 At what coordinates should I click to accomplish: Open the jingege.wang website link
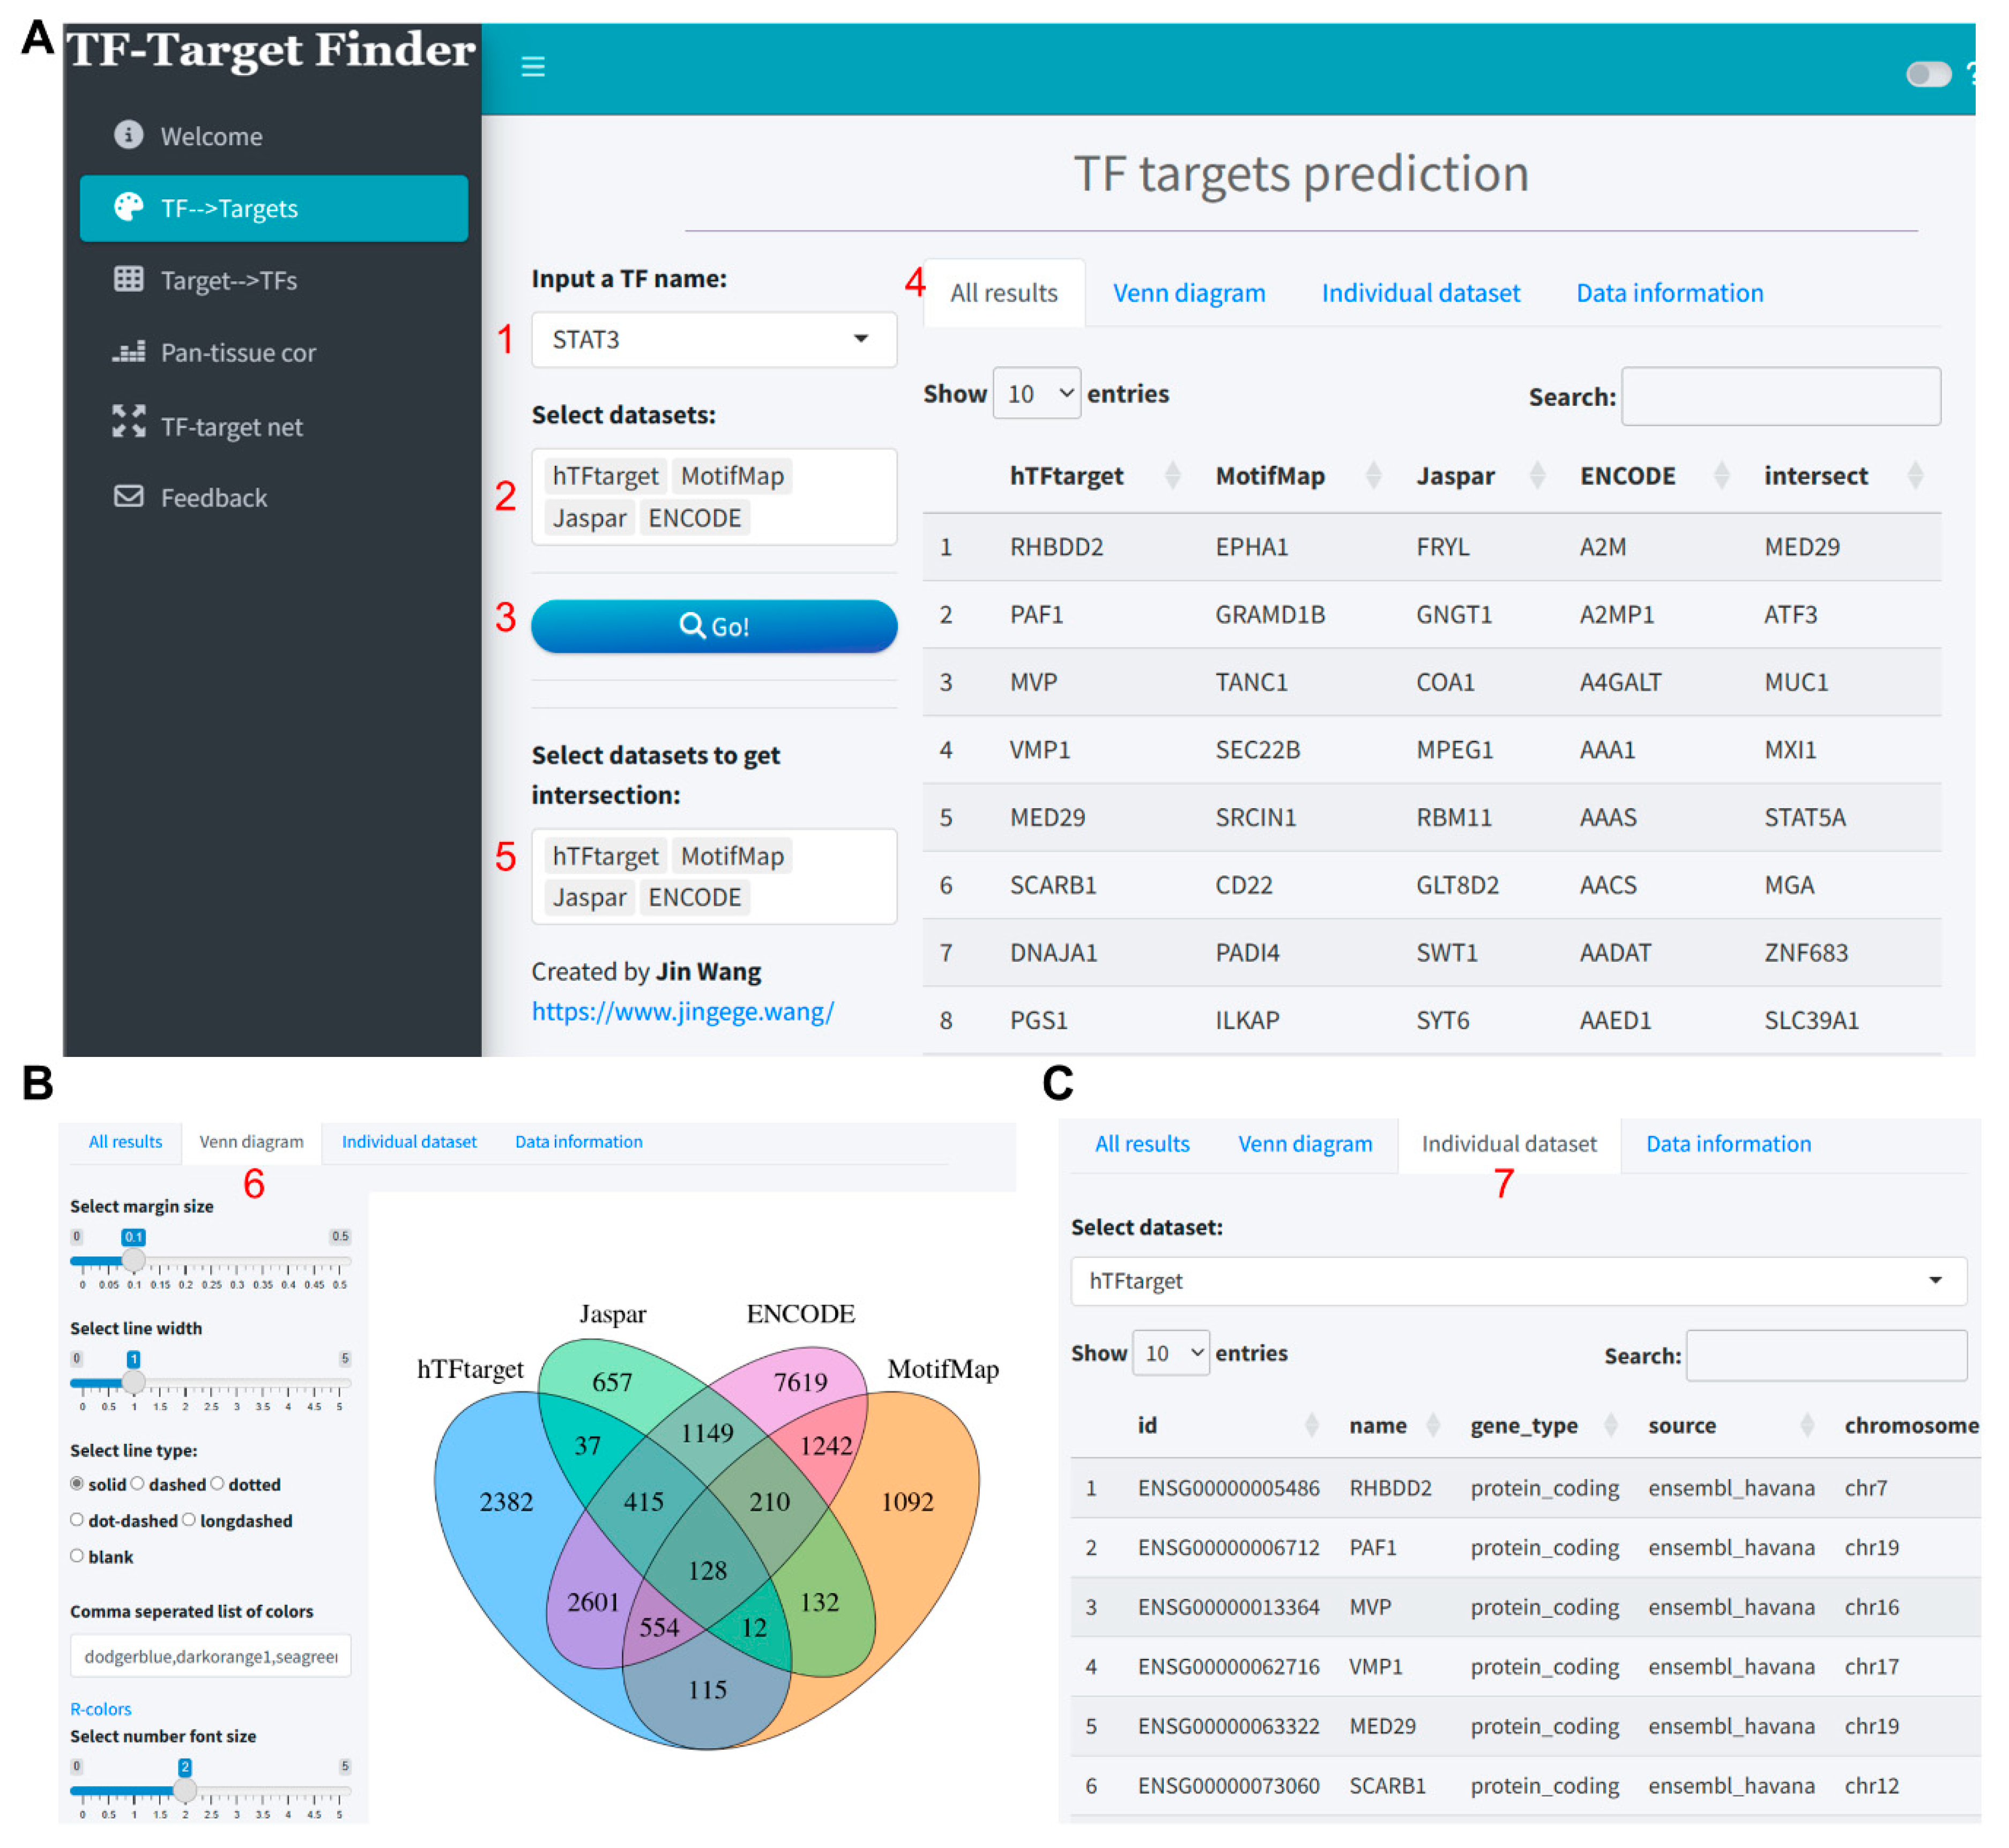pos(682,1011)
